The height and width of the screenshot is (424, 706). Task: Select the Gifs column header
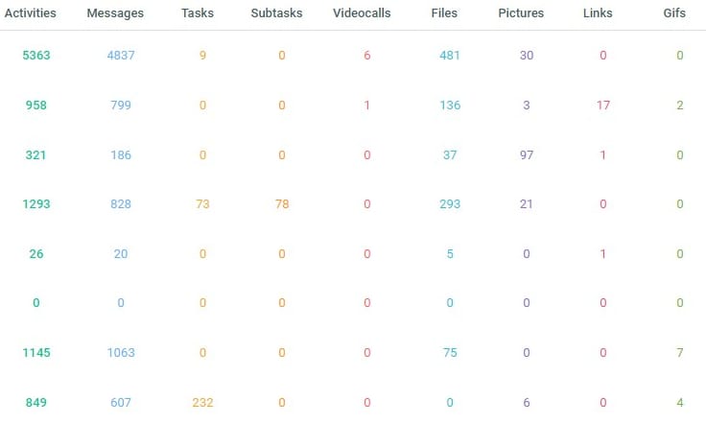[674, 13]
